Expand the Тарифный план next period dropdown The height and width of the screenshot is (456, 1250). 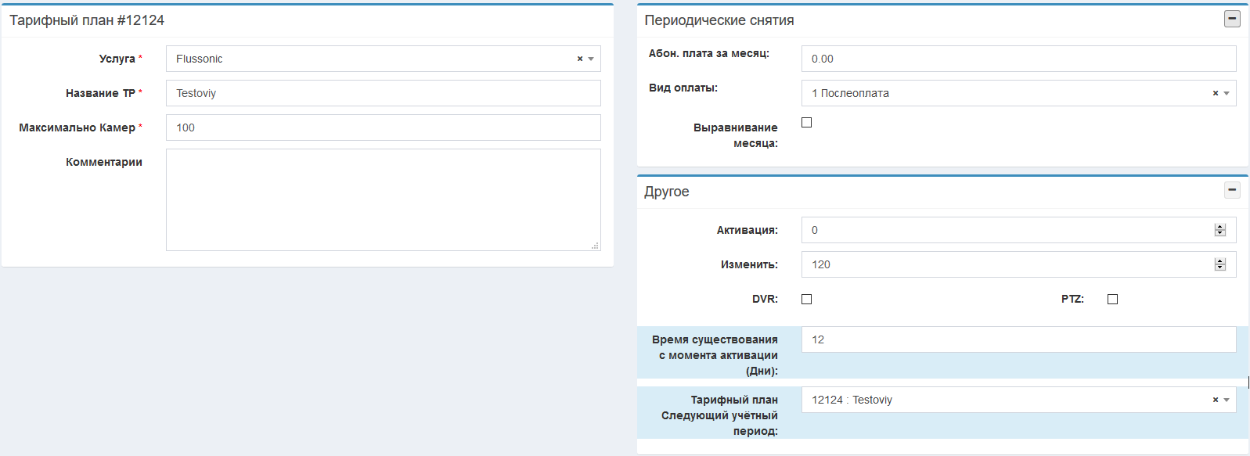pos(1002,400)
